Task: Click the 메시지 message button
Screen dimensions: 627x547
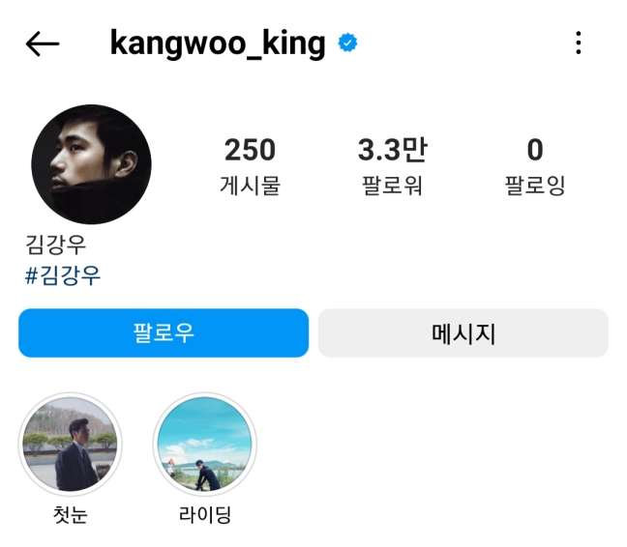Action: tap(463, 333)
